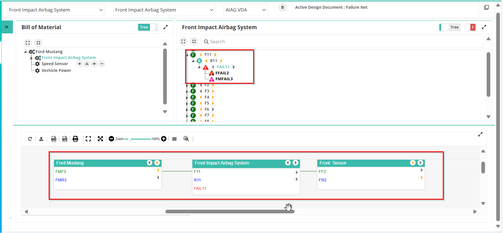The height and width of the screenshot is (233, 503).
Task: Collapse the F11 function node
Action: coord(187,55)
